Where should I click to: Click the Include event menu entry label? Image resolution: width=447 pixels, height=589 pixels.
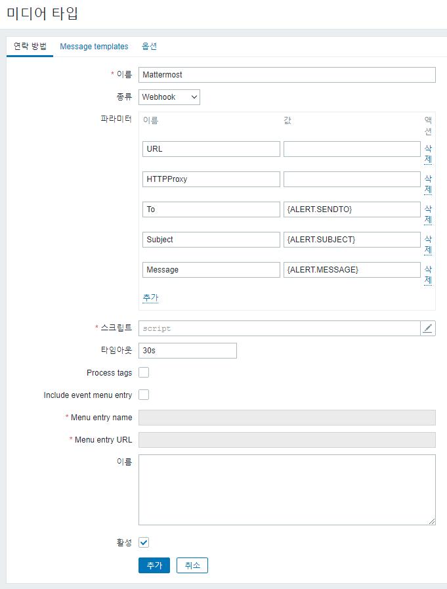[88, 395]
